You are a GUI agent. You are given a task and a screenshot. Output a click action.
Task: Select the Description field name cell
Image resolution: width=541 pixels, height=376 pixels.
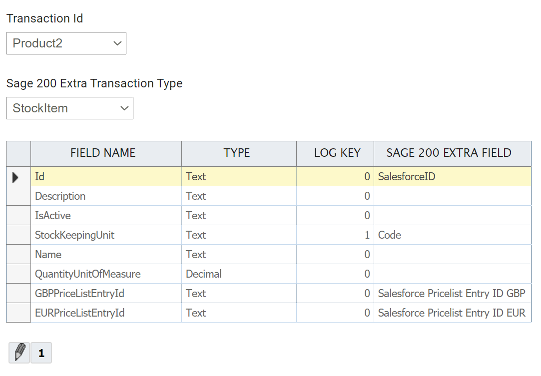tap(106, 196)
